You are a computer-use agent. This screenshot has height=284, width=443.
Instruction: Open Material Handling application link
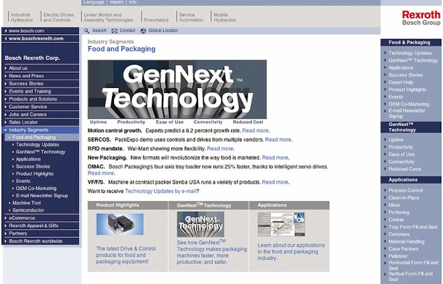pyautogui.click(x=406, y=242)
